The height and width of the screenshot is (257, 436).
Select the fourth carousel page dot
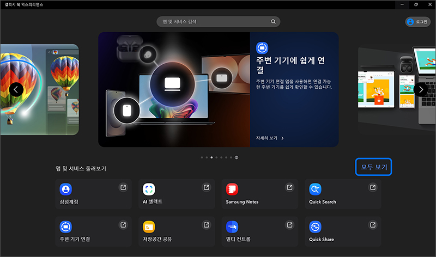click(216, 157)
